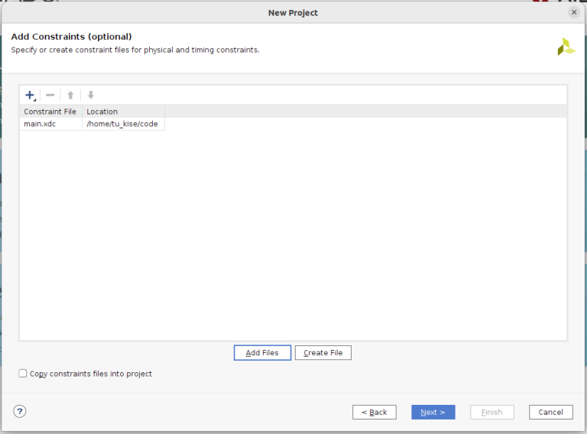Screen dimensions: 587x434
Task: Sort by Constraint File column header
Action: (x=50, y=112)
